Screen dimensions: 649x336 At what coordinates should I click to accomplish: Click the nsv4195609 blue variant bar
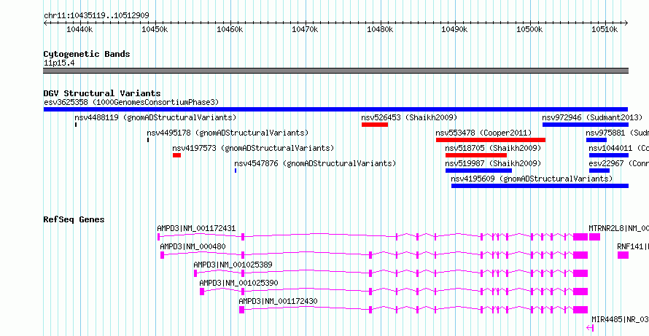point(540,186)
